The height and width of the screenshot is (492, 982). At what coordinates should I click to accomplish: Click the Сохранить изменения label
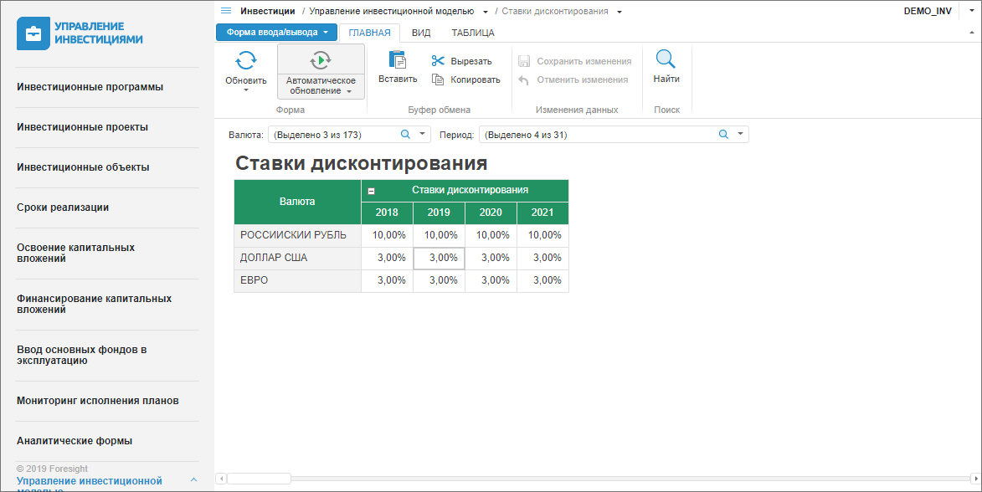584,61
